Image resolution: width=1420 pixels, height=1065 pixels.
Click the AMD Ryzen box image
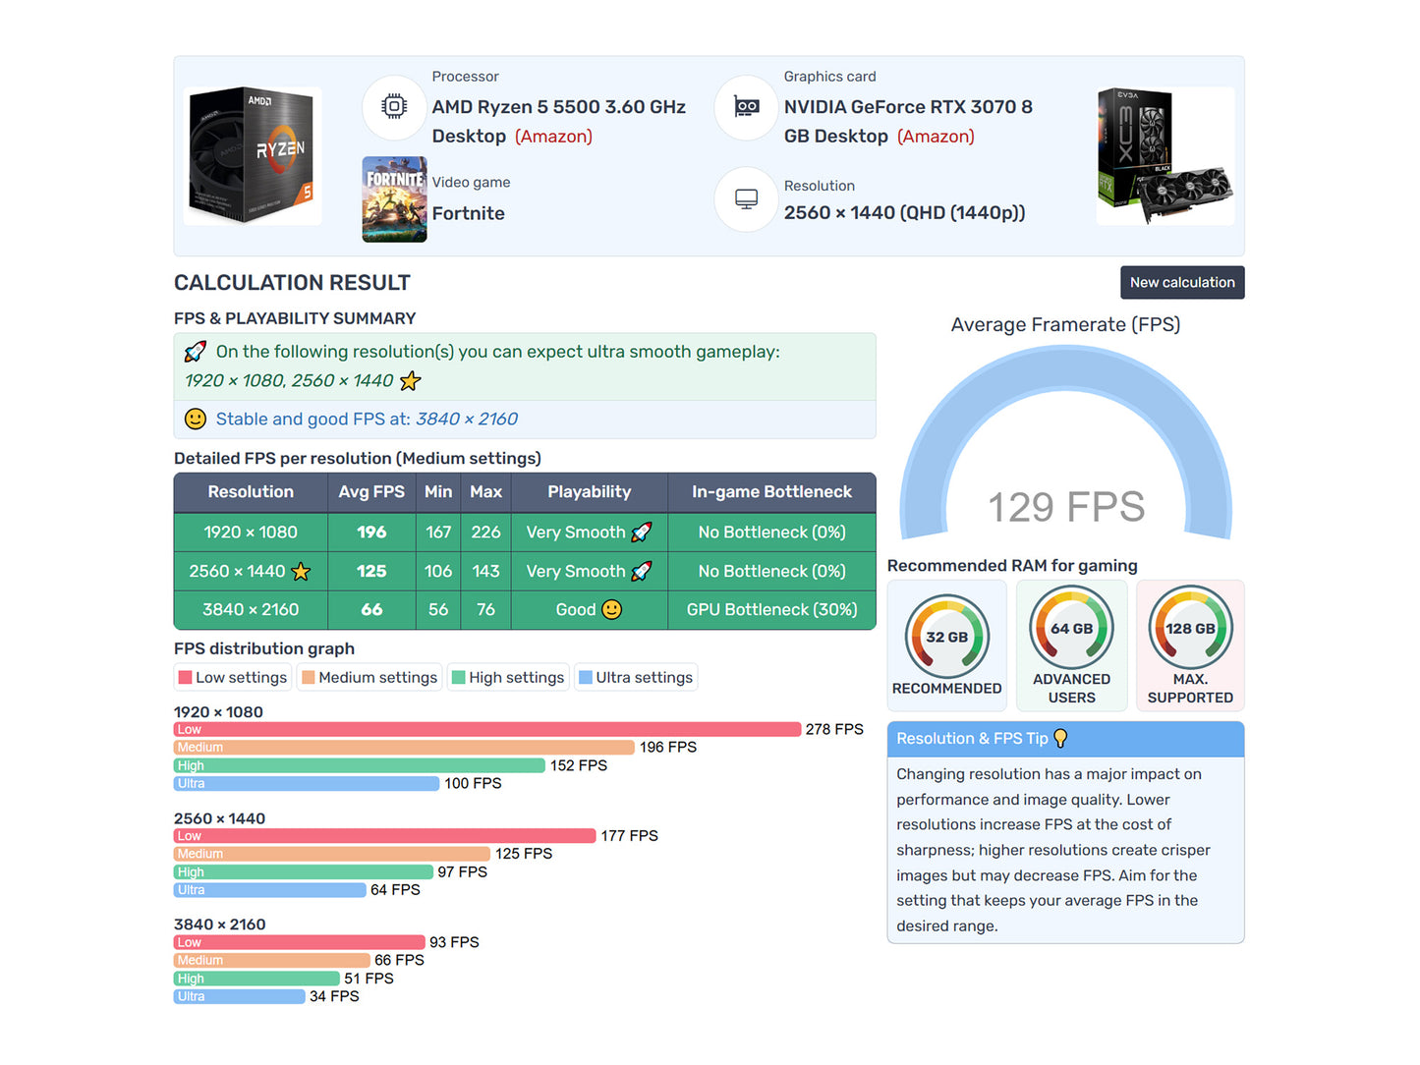pos(253,155)
